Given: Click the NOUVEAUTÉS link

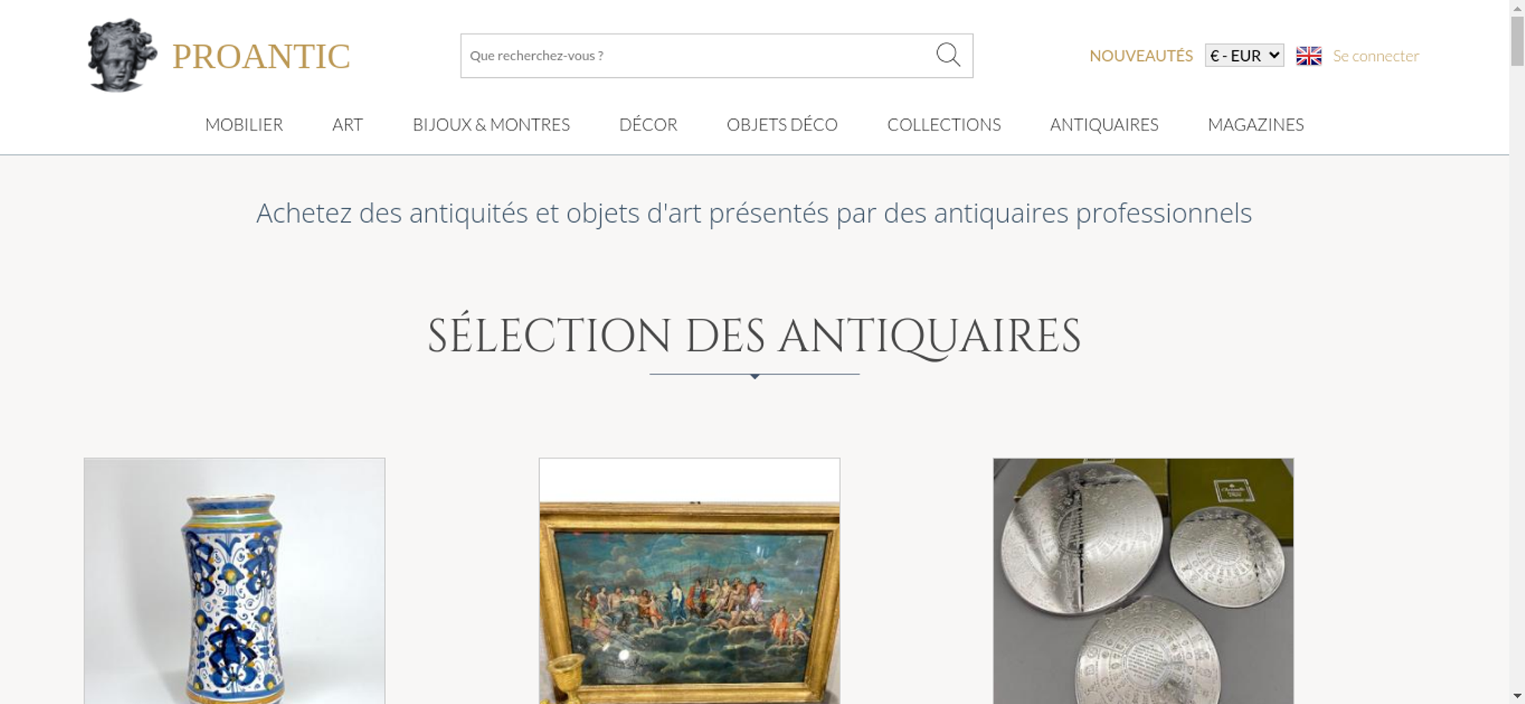Looking at the screenshot, I should click(1141, 56).
